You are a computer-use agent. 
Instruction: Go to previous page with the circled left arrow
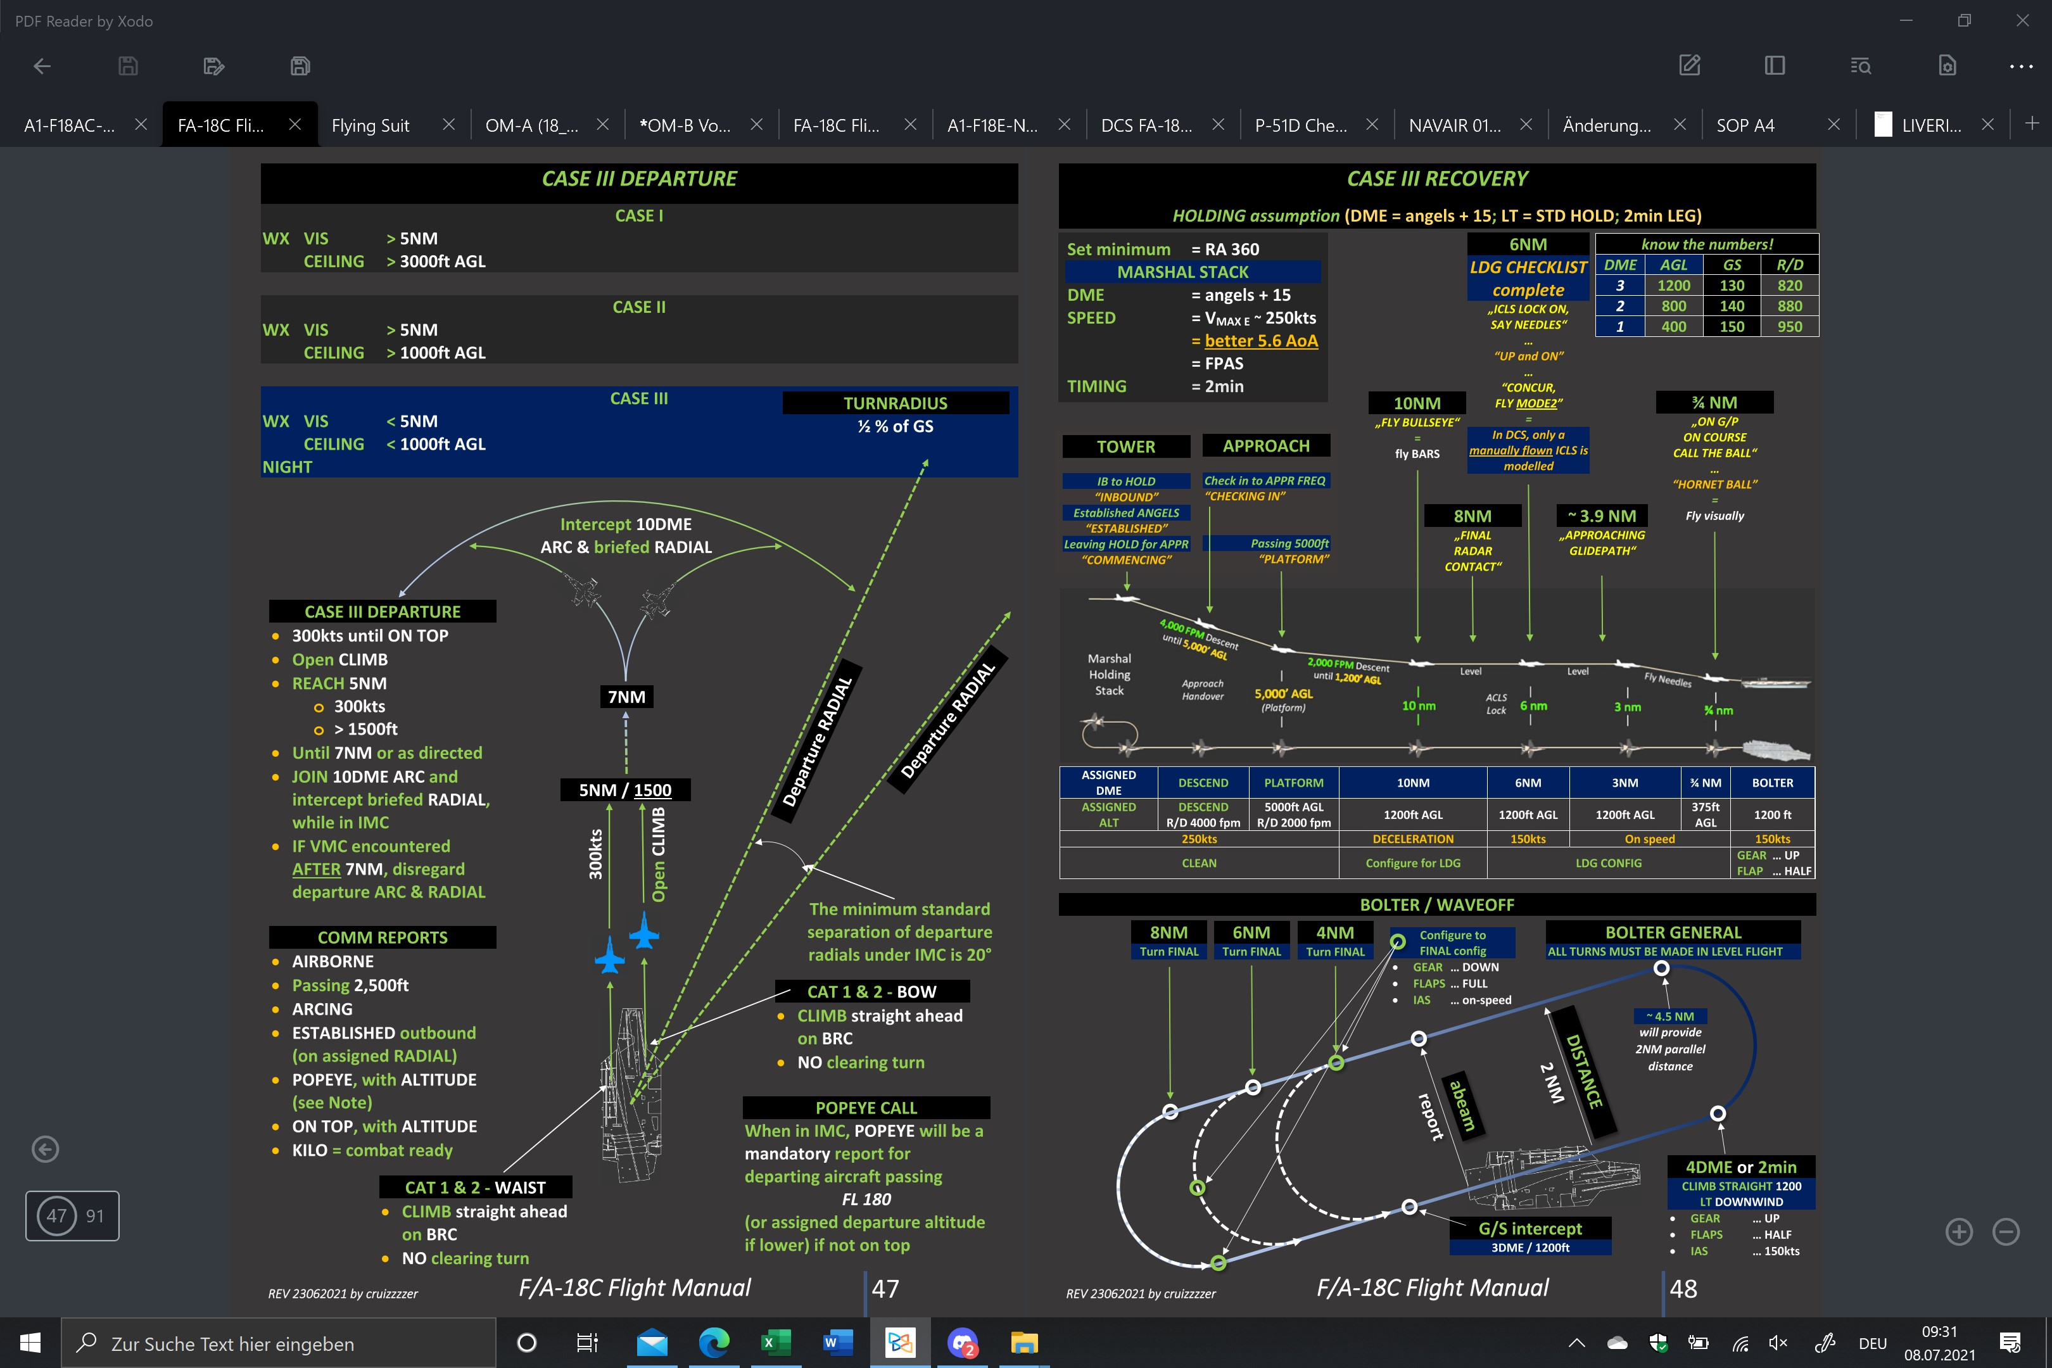[x=46, y=1149]
